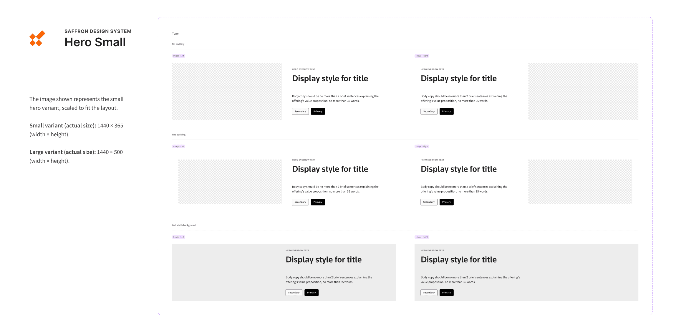676x332 pixels.
Task: Select the Full width background section label
Action: [x=184, y=225]
